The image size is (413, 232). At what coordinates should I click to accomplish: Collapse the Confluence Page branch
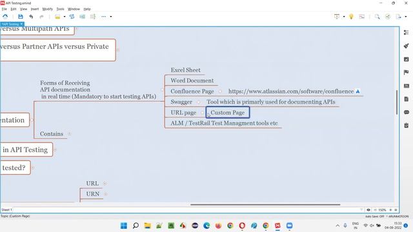(x=220, y=92)
